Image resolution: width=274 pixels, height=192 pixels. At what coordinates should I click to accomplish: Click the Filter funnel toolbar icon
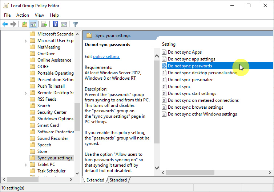pos(75,24)
